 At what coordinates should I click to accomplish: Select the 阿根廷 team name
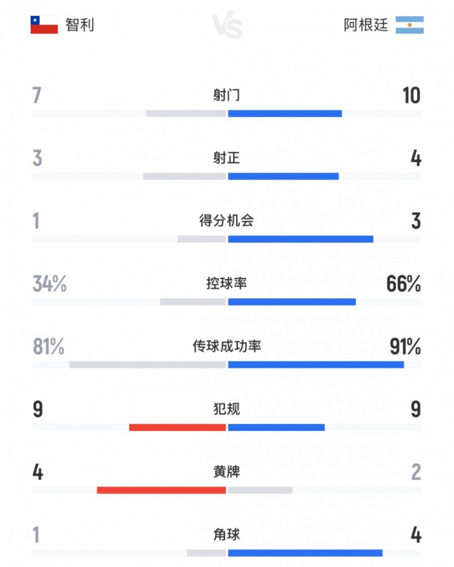click(366, 25)
